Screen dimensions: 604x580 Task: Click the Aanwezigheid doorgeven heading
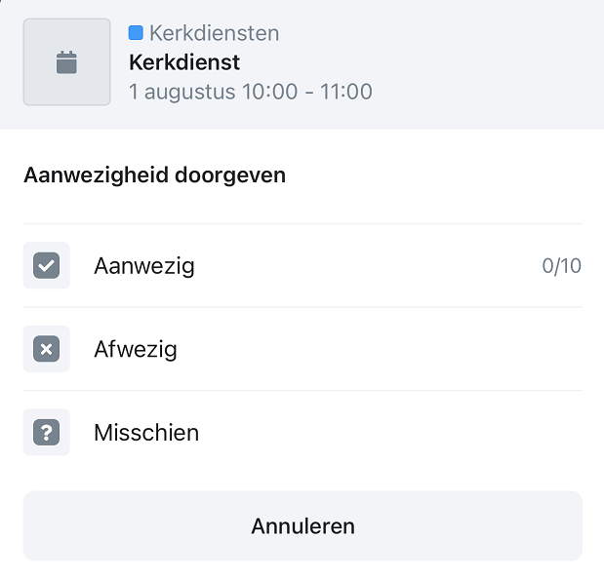point(154,175)
